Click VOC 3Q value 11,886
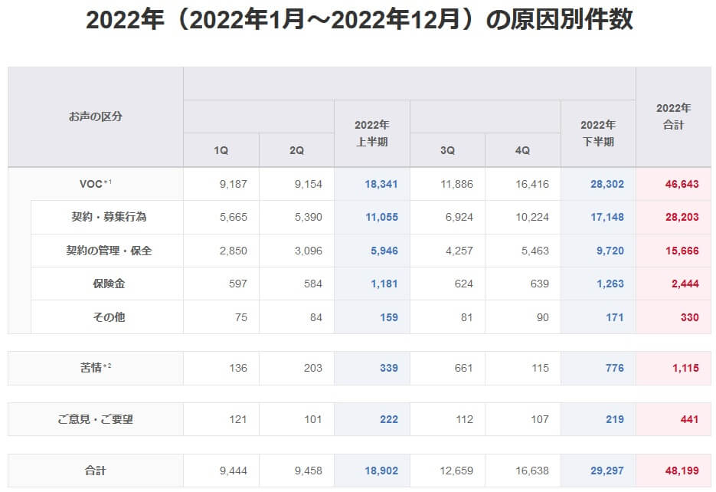716x492 pixels. (456, 184)
